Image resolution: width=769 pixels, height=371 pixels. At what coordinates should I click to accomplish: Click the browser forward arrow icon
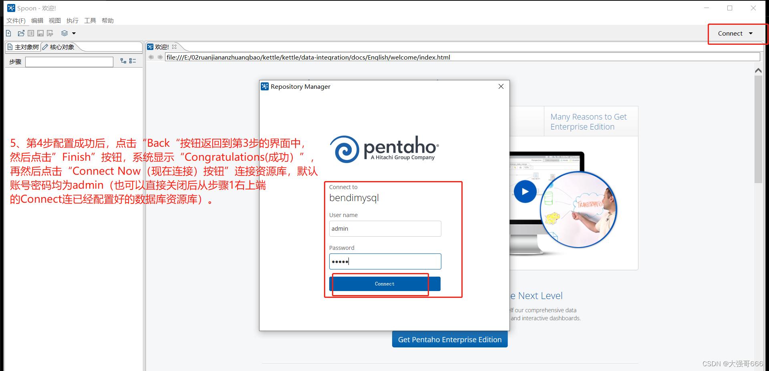160,57
